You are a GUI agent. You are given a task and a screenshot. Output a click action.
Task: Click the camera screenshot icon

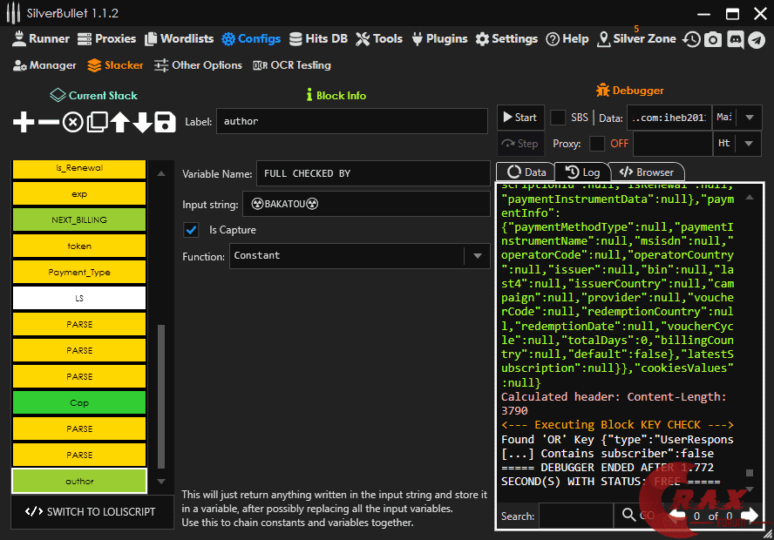pyautogui.click(x=713, y=39)
